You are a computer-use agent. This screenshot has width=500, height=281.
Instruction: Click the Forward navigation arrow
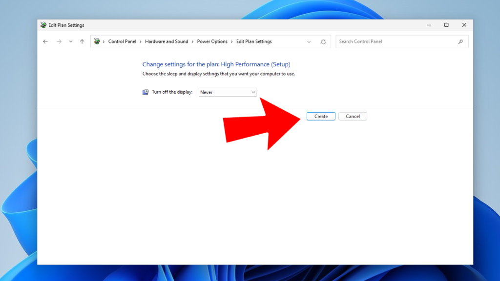coord(59,41)
